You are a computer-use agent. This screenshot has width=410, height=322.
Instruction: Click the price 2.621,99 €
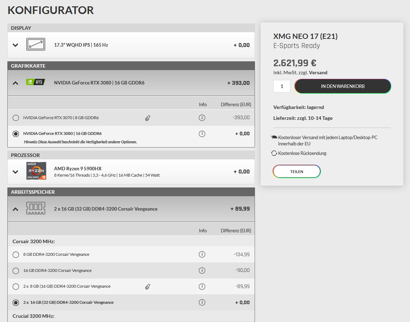tap(295, 63)
